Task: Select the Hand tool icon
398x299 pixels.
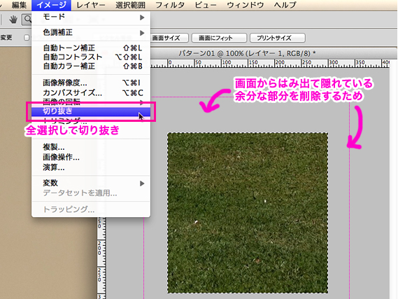Action: [x=13, y=20]
